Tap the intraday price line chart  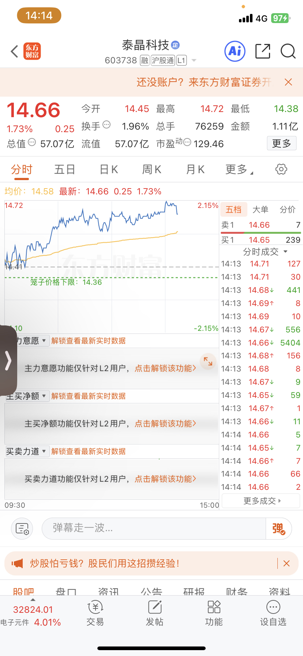pyautogui.click(x=112, y=267)
